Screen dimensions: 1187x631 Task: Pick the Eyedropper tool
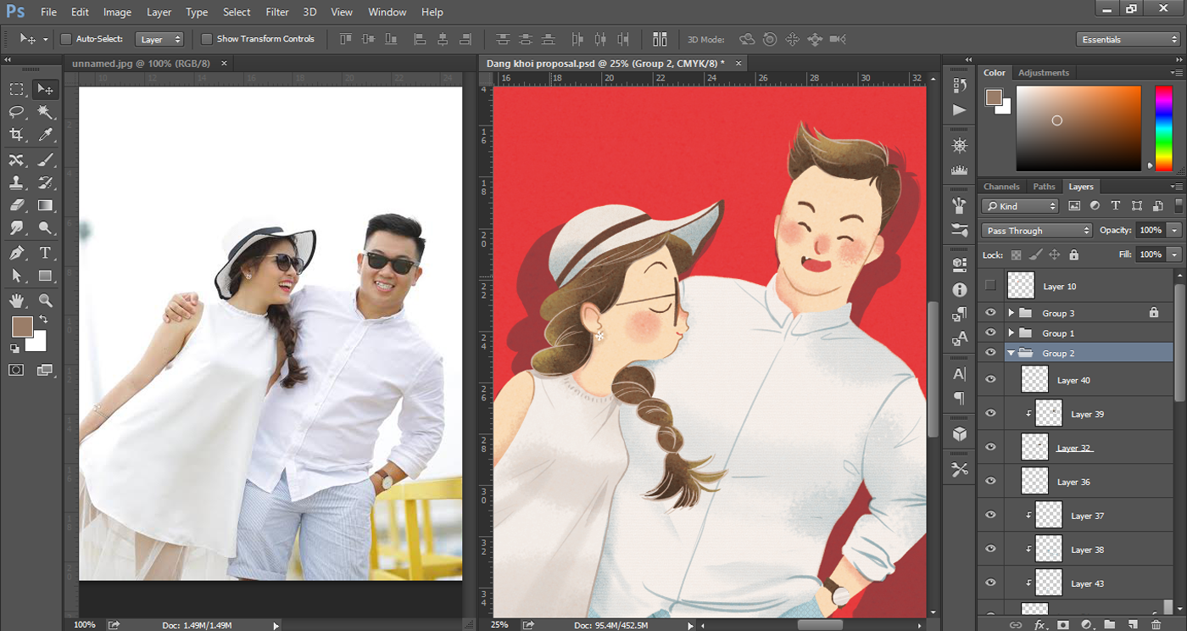click(x=46, y=135)
